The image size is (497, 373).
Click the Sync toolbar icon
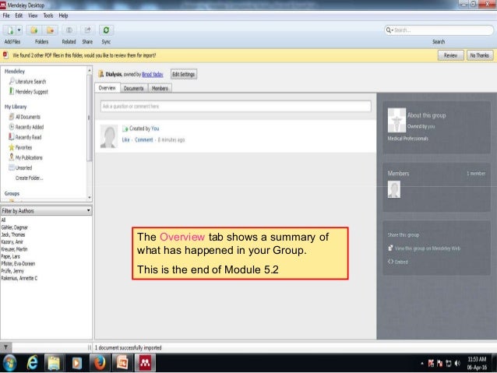106,30
